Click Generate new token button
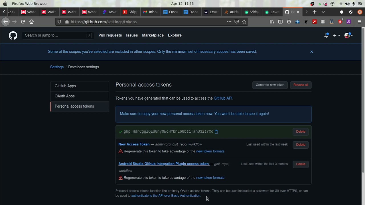The width and height of the screenshot is (365, 205). pyautogui.click(x=270, y=85)
